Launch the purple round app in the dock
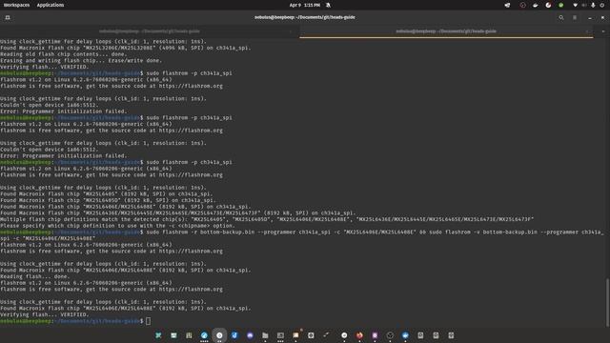 [x=250, y=335]
